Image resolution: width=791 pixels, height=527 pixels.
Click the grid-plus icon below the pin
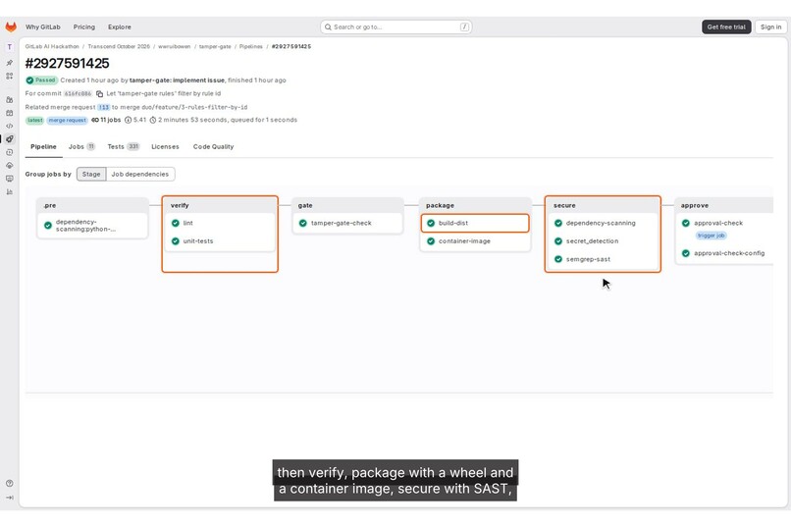click(x=9, y=77)
